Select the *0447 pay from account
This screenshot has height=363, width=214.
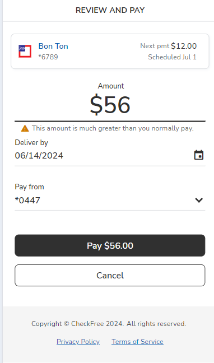pos(110,200)
